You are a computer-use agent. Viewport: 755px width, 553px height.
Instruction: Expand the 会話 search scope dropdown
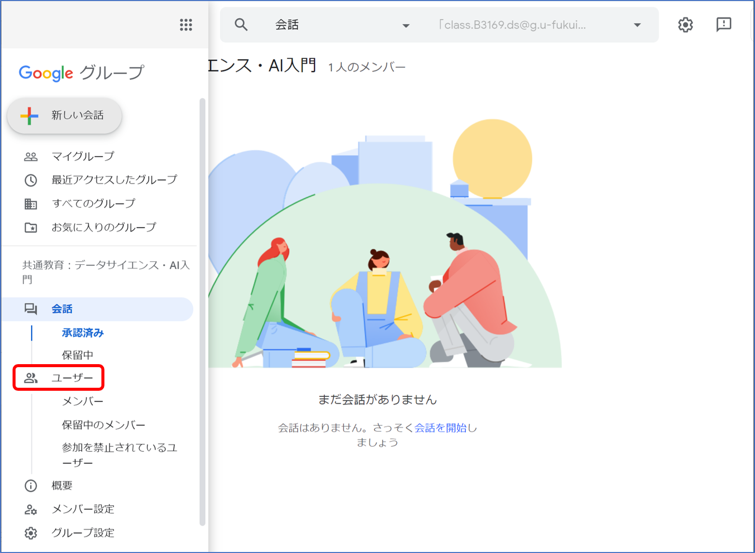pos(406,26)
